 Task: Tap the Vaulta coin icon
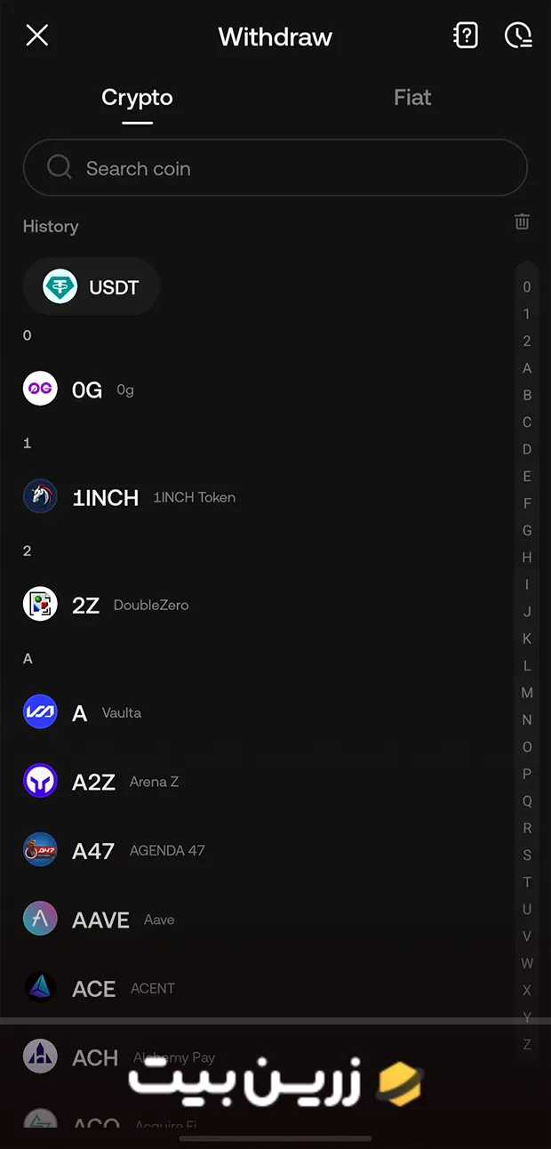pos(40,711)
